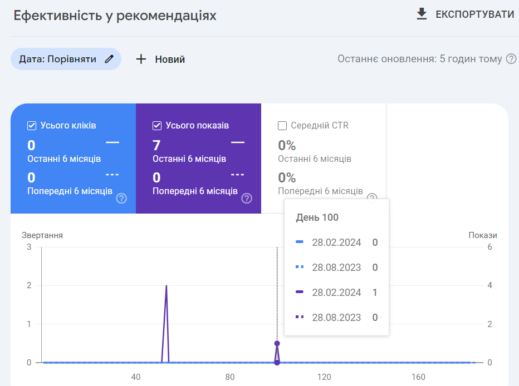
Task: Open help for last update time
Action: click(x=513, y=58)
